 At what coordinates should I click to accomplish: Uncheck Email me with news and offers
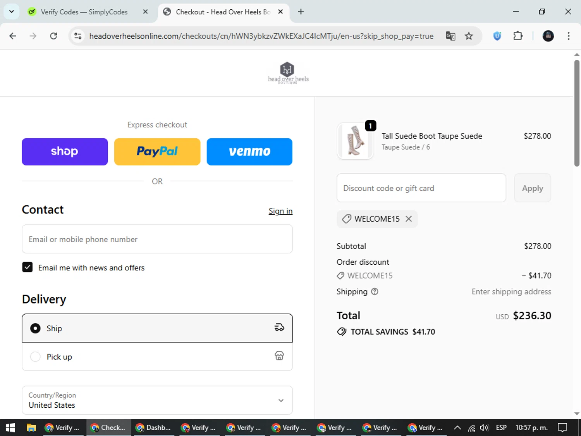click(x=27, y=267)
